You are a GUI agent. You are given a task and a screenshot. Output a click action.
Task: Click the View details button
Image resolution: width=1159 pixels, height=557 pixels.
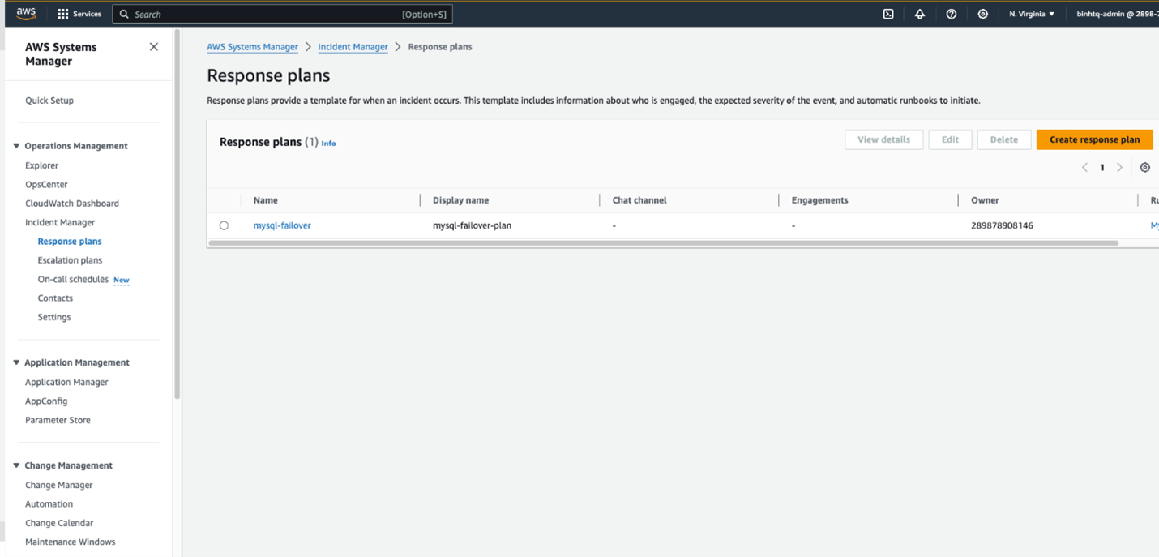(883, 139)
